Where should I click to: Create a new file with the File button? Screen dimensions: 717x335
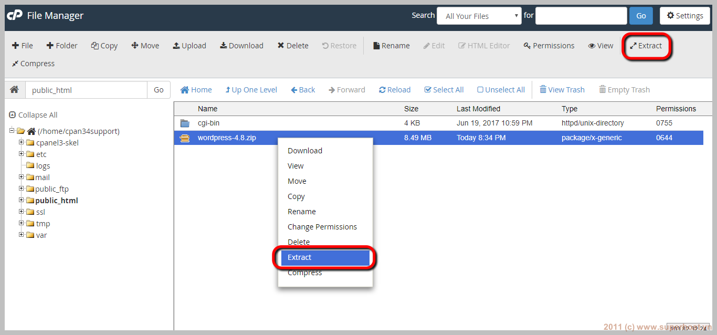click(23, 46)
